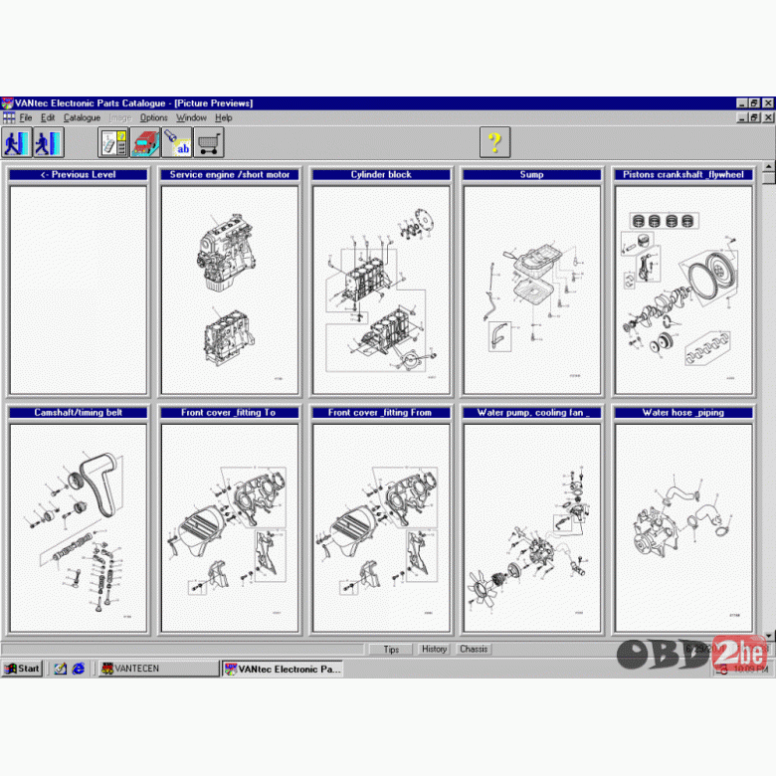This screenshot has height=776, width=776.
Task: Open the Help menu
Action: (223, 117)
